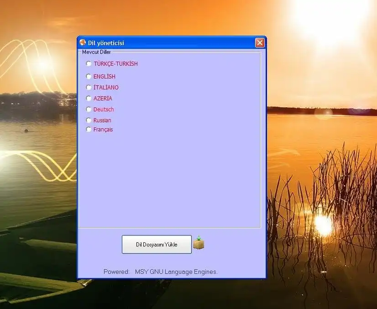Viewport: 377px width, 309px height.
Task: Select the TÜRKÇE-TURKİSH radio button
Action: point(89,64)
